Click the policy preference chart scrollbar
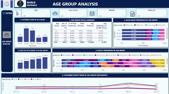This screenshot has height=94, width=169. [x=167, y=61]
